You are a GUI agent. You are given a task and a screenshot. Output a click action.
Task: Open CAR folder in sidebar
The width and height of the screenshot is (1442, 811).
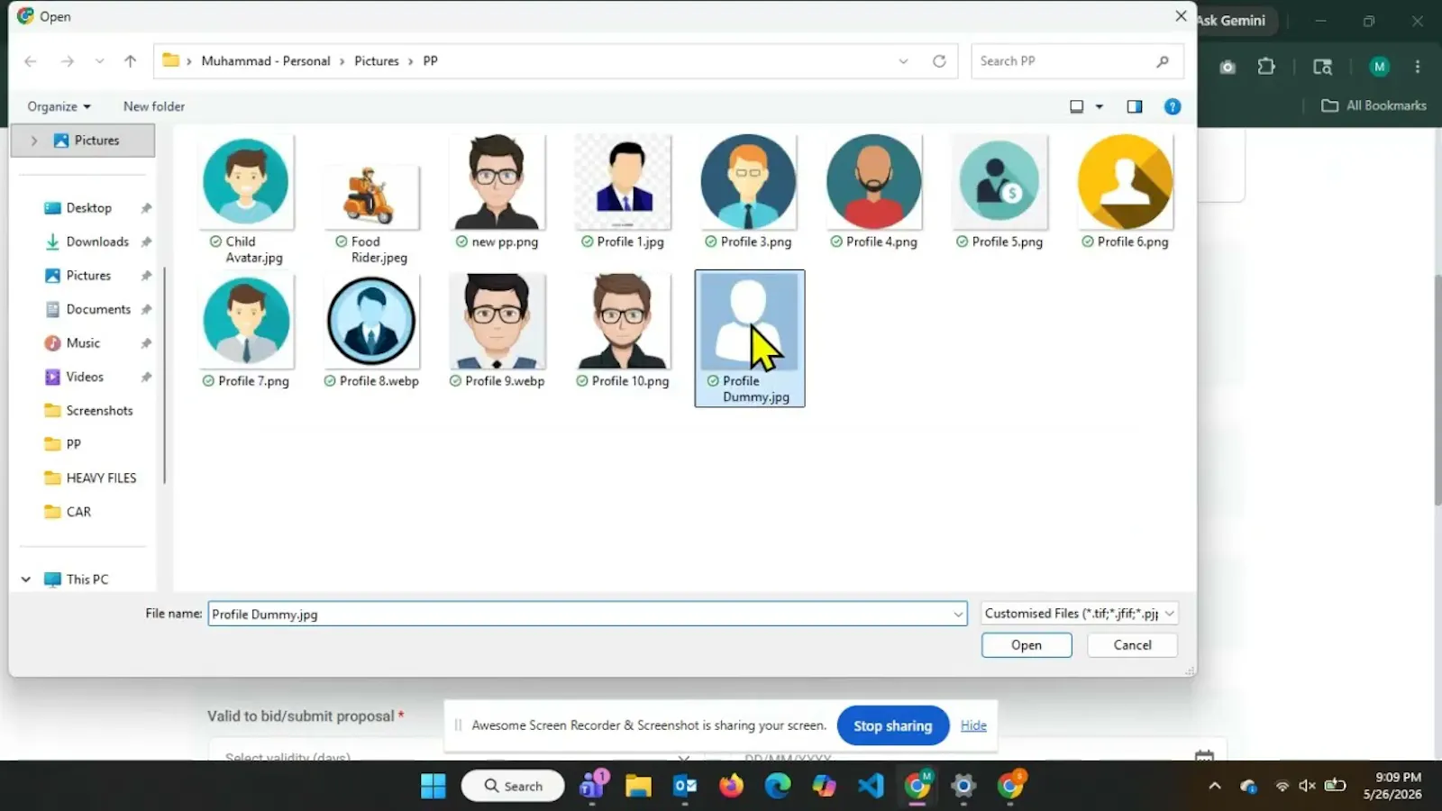[x=78, y=512]
